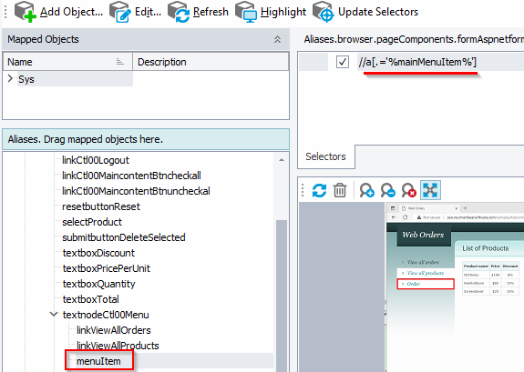
Task: Click the Aliases tree scrollbar up arrow
Action: pos(282,160)
